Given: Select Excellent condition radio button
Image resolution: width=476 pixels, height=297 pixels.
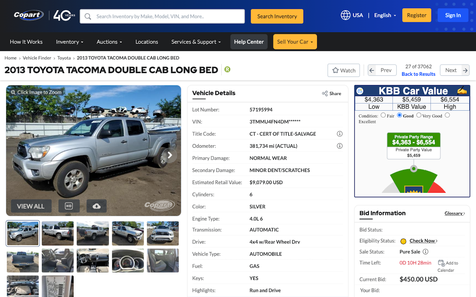Looking at the screenshot, I should (447, 115).
